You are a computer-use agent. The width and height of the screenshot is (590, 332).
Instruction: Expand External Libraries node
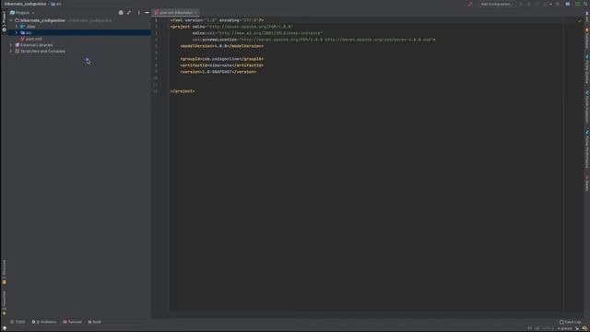(11, 45)
